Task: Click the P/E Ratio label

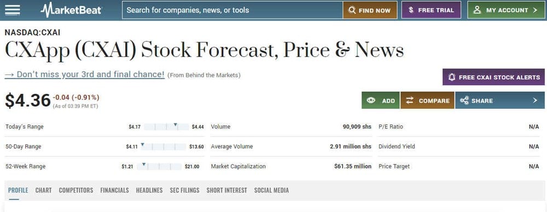Action: click(391, 127)
